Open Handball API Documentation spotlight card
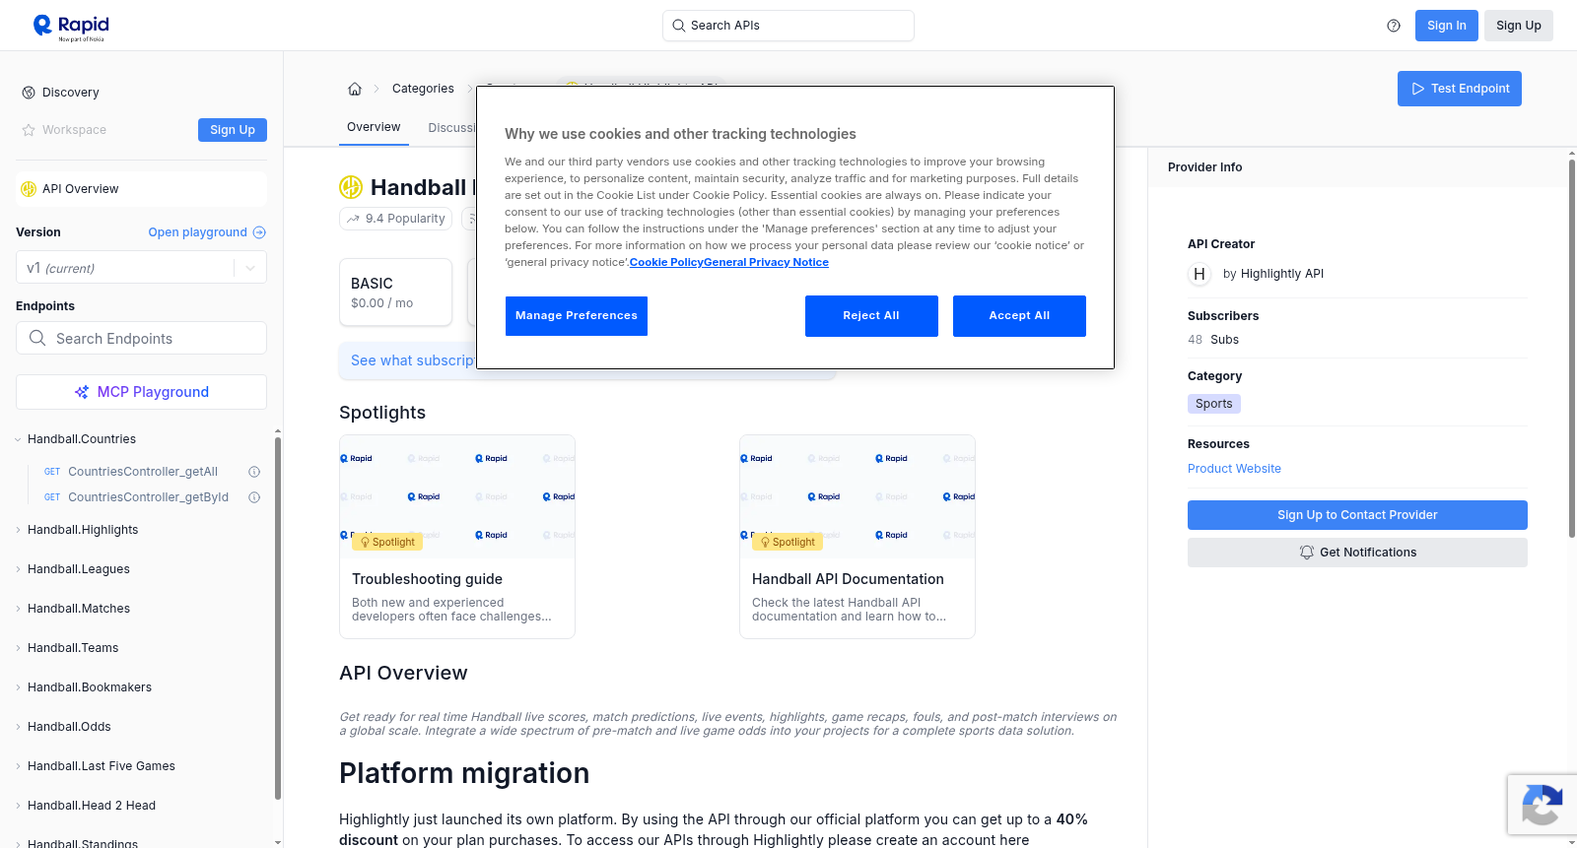 point(857,537)
